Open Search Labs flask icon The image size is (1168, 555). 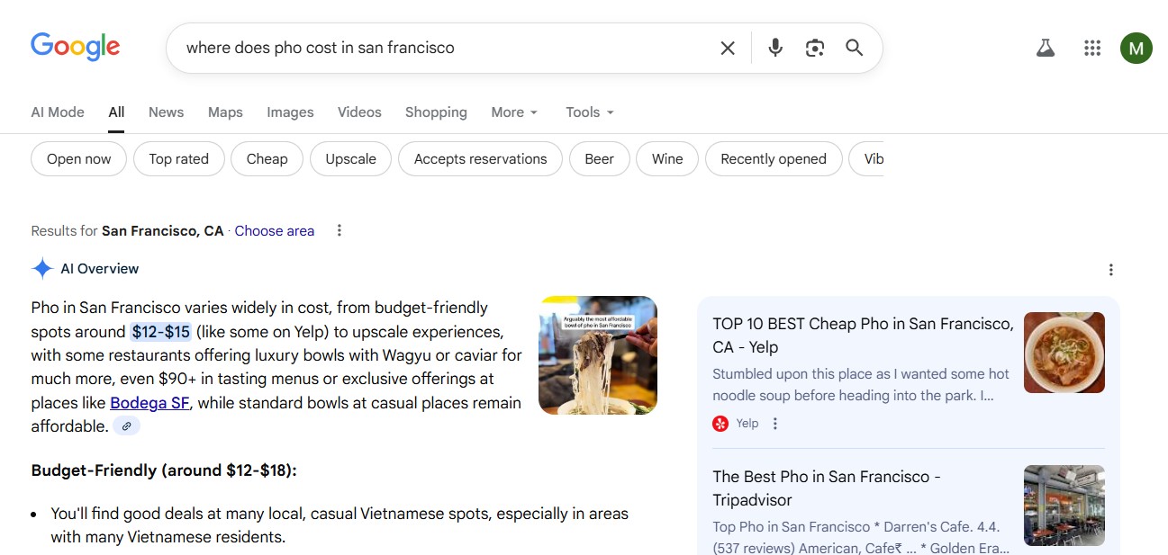point(1046,49)
